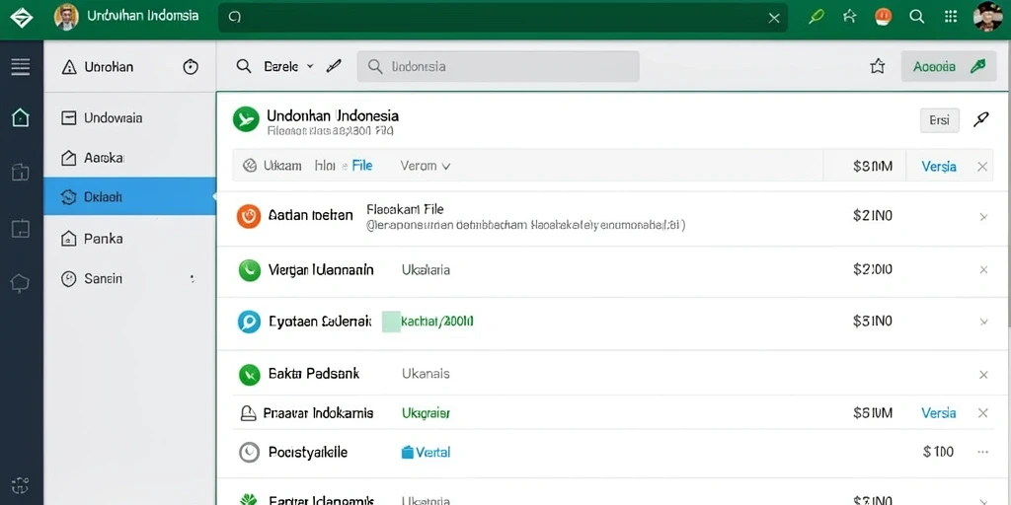The image size is (1011, 505).
Task: Click the blue icon of Eyotaen Sadenaik row
Action: pyautogui.click(x=248, y=323)
